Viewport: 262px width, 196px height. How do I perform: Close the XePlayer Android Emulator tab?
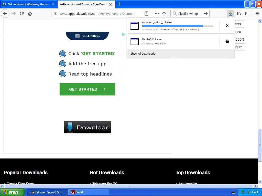111,4
